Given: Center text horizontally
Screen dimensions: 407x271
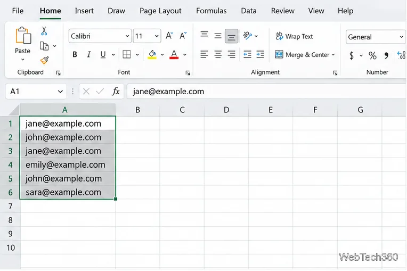Looking at the screenshot, I should pyautogui.click(x=218, y=54).
